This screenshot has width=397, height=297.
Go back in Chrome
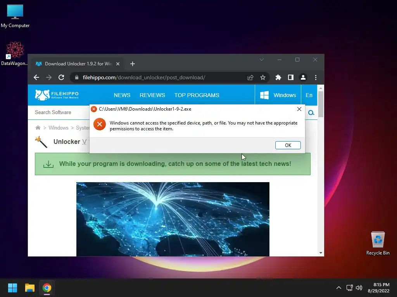pyautogui.click(x=36, y=77)
